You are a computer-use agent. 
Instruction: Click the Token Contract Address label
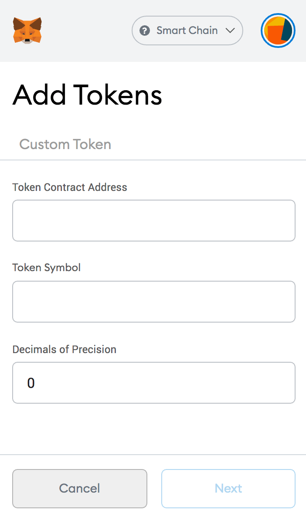pyautogui.click(x=70, y=187)
